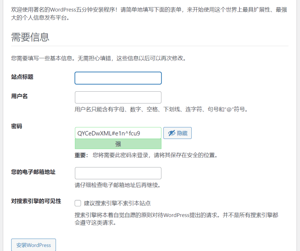The image size is (300, 251).
Task: Click the 您的电子邮箱地址 input box
Action: pos(118,173)
